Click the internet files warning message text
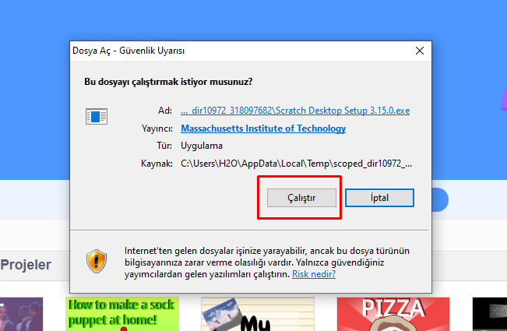The height and width of the screenshot is (331, 507). (265, 262)
